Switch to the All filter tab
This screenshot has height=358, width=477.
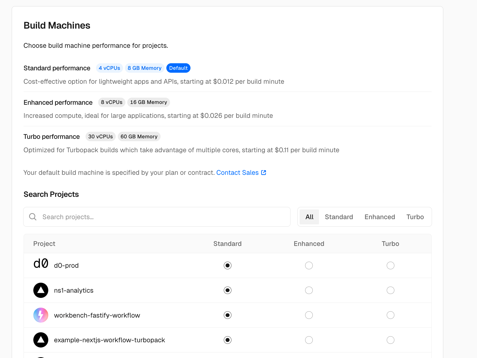coord(309,217)
